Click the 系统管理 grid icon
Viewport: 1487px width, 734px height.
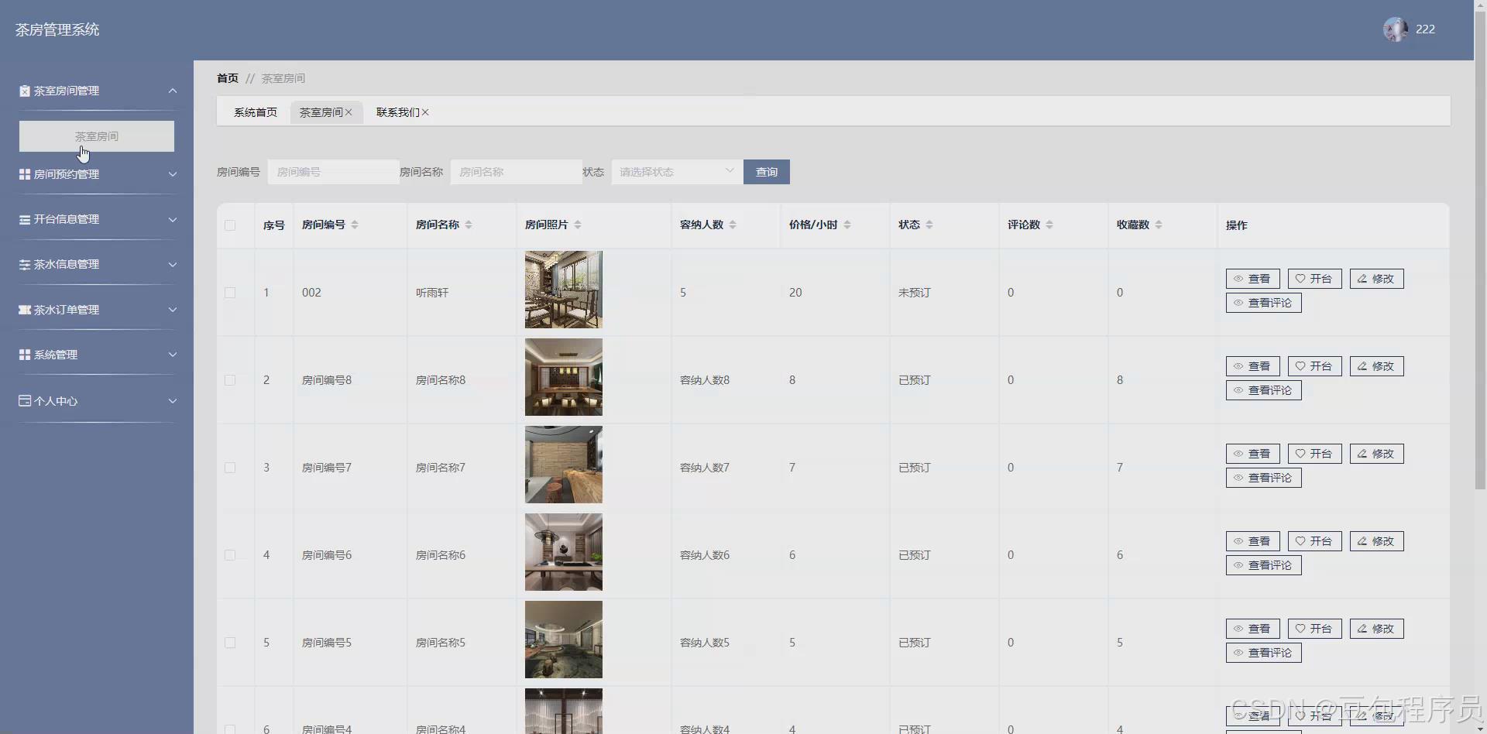click(25, 355)
